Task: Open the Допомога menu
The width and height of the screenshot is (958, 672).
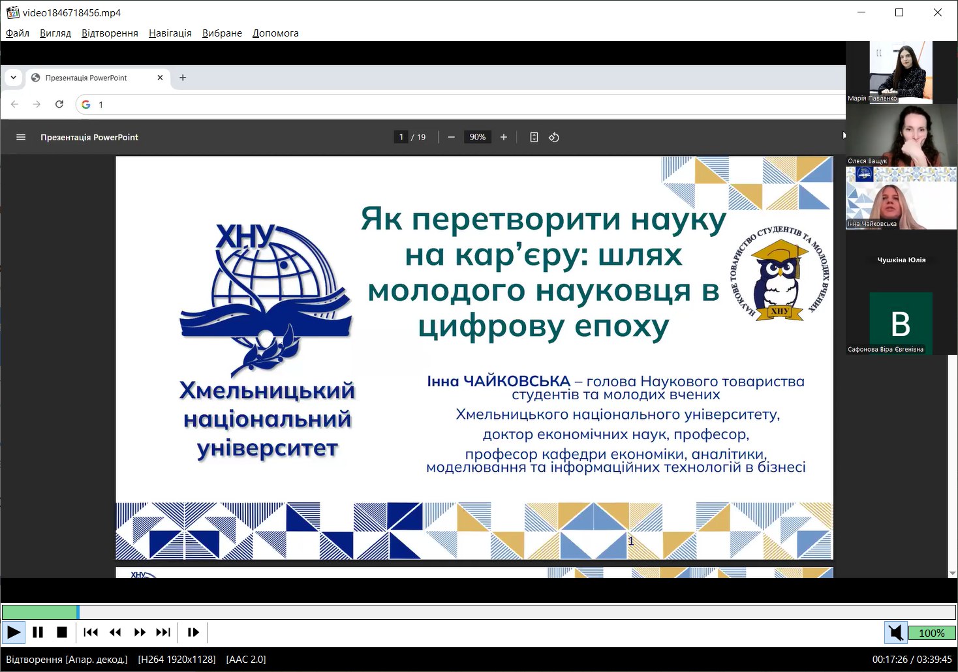Action: tap(275, 33)
